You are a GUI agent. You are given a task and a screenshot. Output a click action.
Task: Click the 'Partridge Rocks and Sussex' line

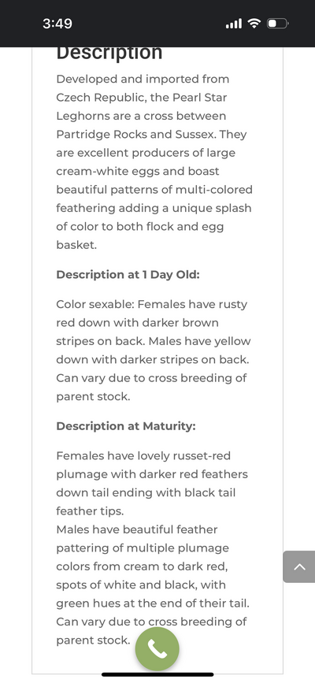pos(152,134)
